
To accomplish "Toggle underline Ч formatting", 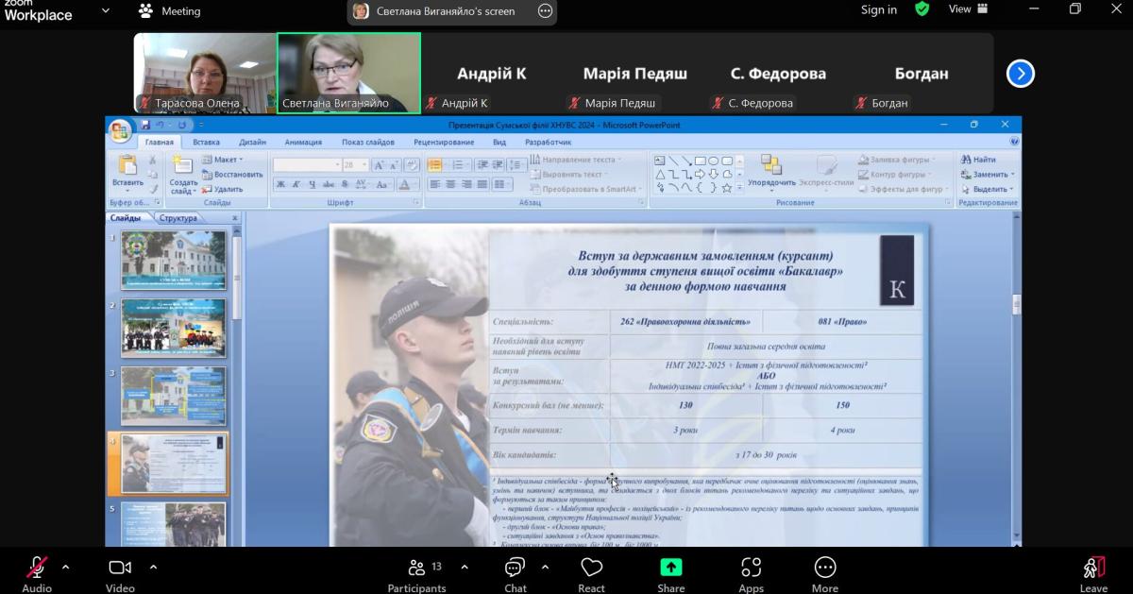I will pyautogui.click(x=311, y=184).
